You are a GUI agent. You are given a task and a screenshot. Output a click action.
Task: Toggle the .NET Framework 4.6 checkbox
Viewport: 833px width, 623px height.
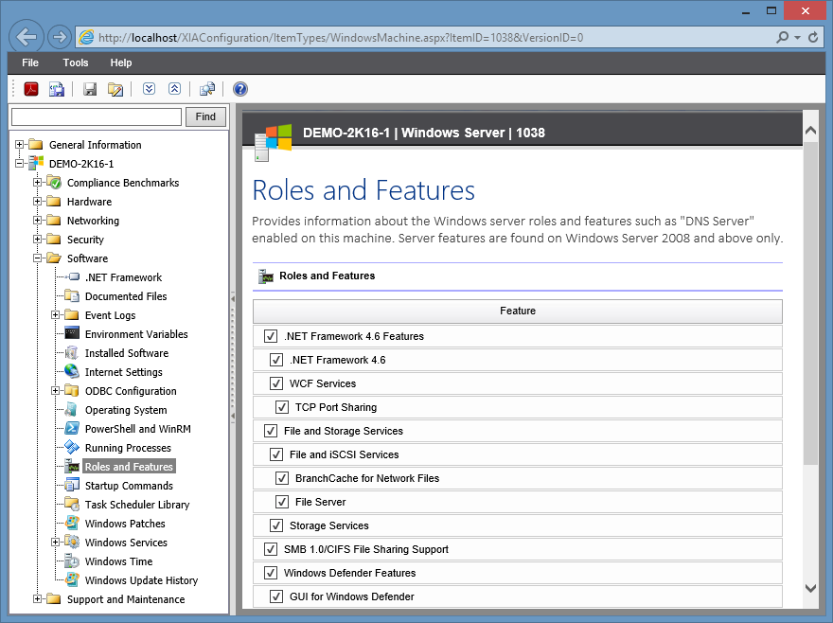tap(276, 360)
